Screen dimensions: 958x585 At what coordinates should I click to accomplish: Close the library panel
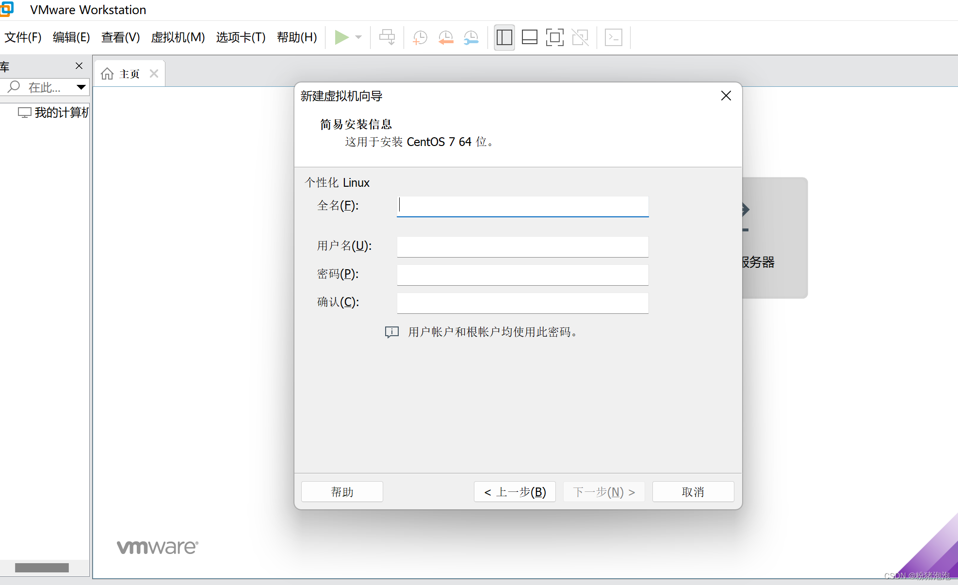[79, 65]
